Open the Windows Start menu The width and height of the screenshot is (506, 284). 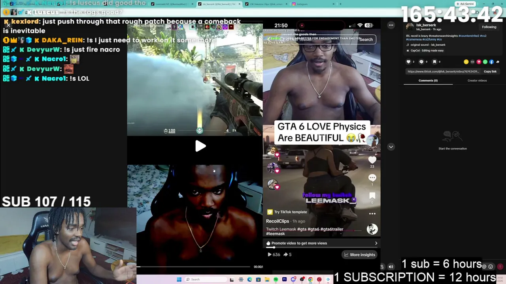[179, 279]
